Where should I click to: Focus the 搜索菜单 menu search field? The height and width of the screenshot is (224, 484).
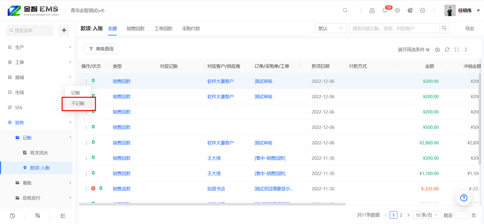click(x=30, y=30)
